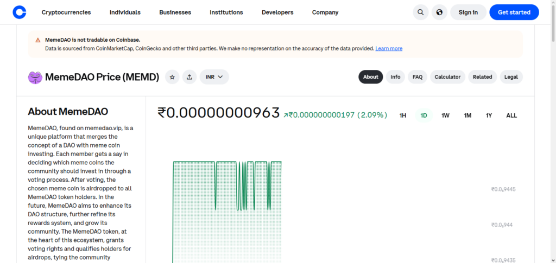Follow the Learn more link
The image size is (556, 263).
coord(389,48)
